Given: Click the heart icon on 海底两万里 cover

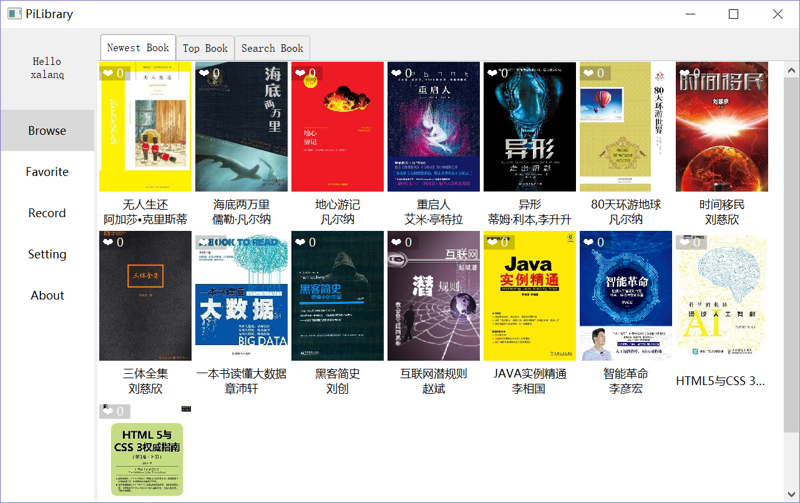Looking at the screenshot, I should 204,74.
